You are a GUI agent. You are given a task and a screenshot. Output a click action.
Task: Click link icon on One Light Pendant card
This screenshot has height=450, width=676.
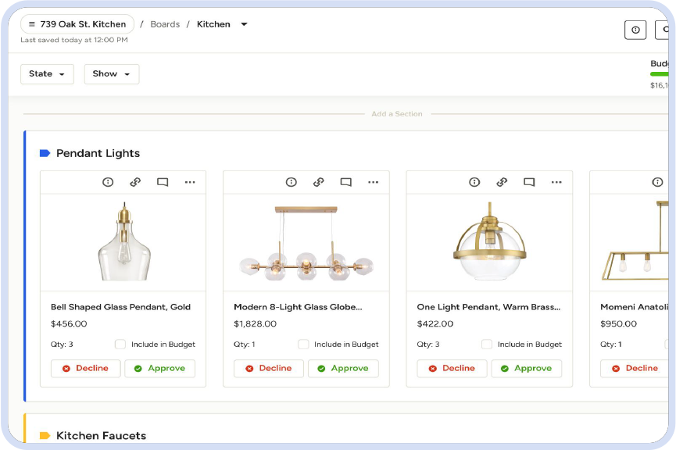(x=502, y=182)
